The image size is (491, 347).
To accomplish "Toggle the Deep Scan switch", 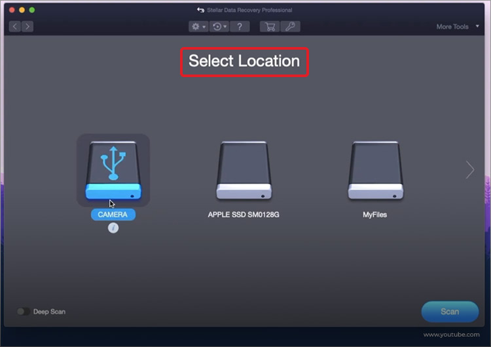I will coord(23,311).
